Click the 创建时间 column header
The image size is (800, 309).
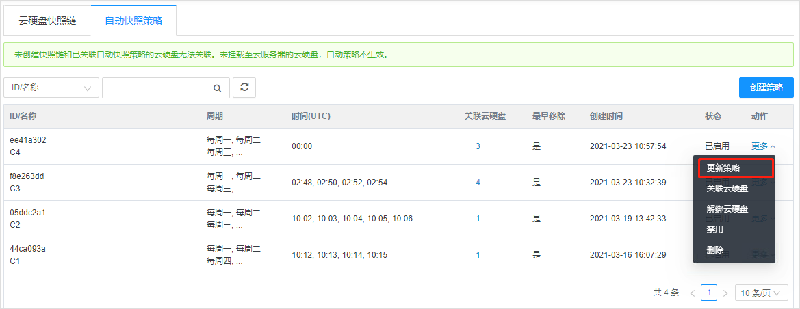pos(606,116)
